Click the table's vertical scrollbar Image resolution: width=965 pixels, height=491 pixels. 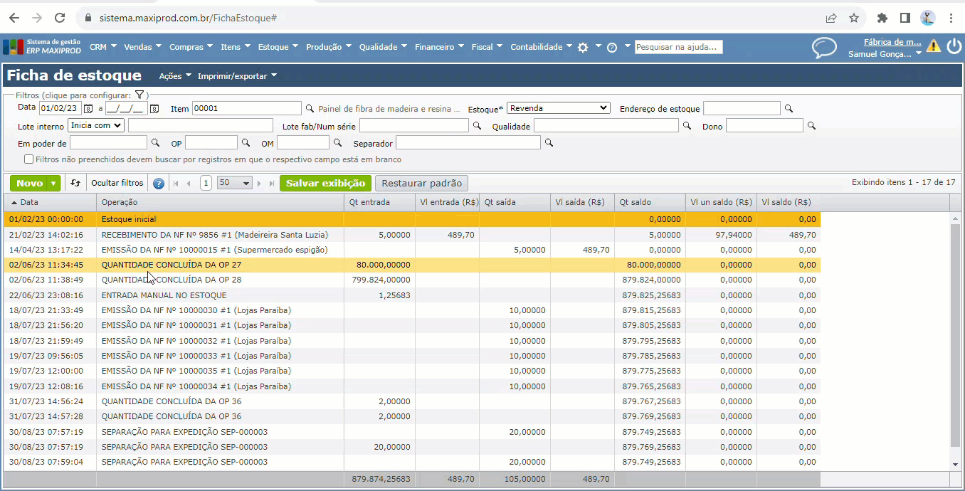(x=955, y=334)
